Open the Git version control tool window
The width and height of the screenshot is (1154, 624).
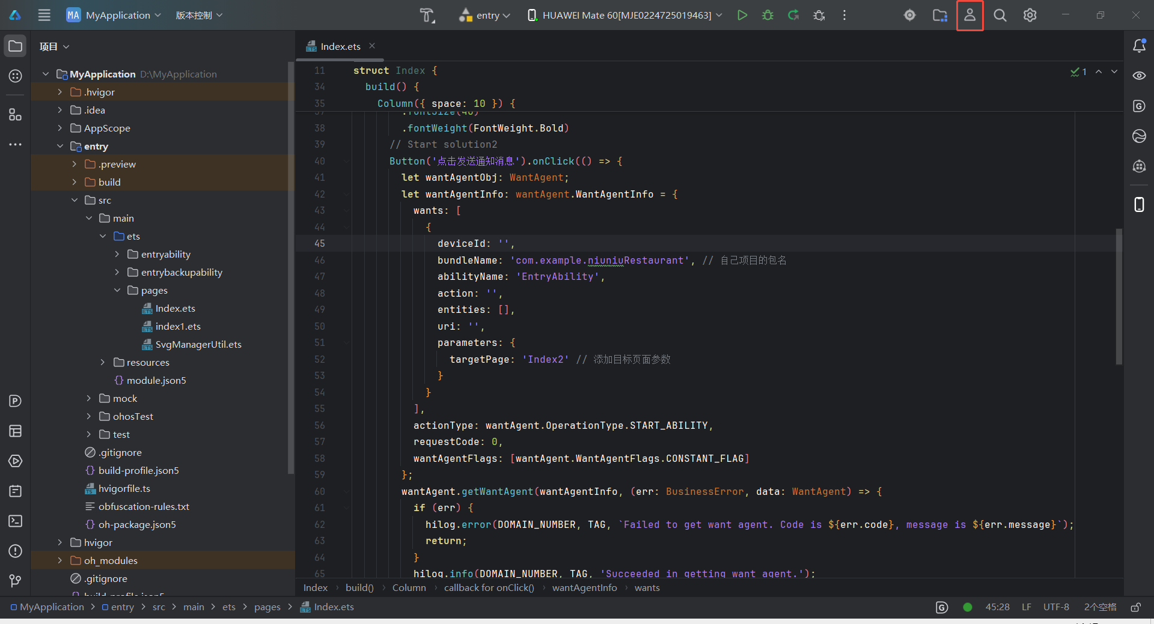point(16,581)
